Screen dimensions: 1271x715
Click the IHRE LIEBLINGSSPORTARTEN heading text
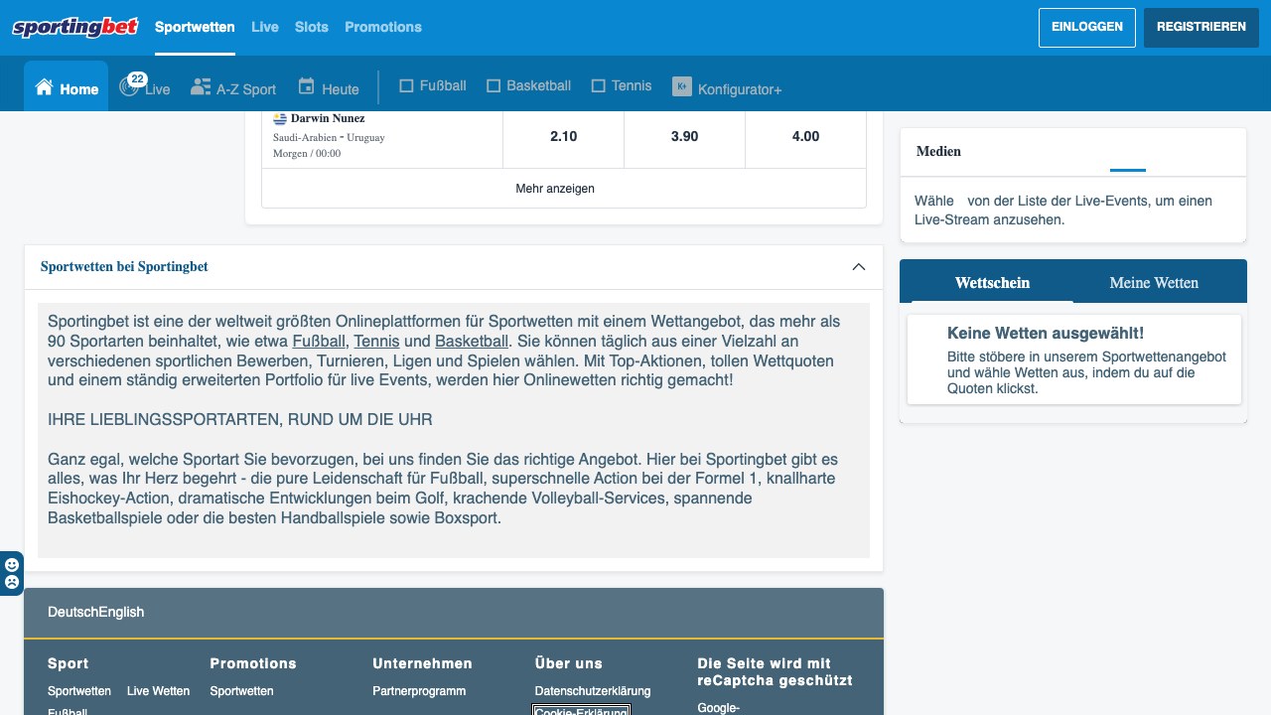click(240, 420)
